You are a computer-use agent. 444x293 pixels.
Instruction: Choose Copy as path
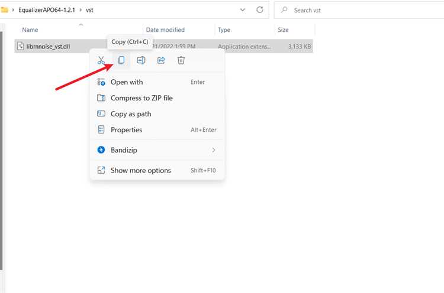(x=157, y=114)
